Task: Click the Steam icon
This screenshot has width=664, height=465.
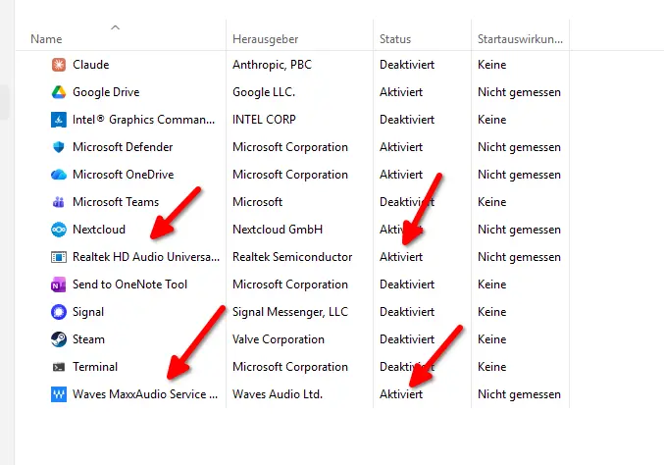Action: [58, 339]
